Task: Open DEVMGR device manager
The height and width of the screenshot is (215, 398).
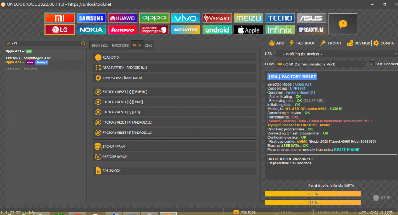Action: 359,43
